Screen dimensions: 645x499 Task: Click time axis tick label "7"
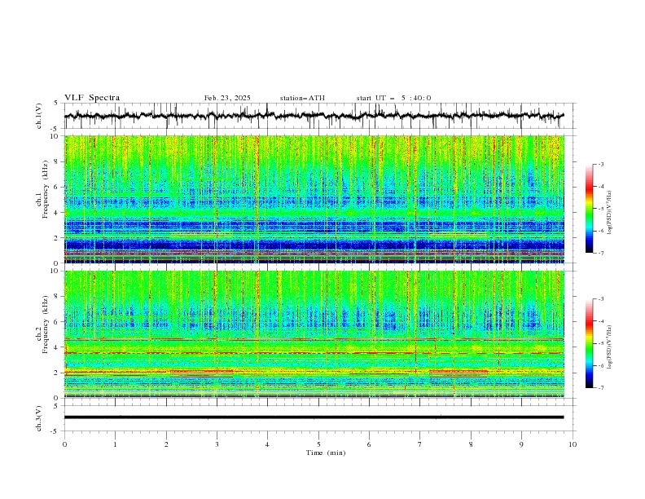(x=420, y=444)
